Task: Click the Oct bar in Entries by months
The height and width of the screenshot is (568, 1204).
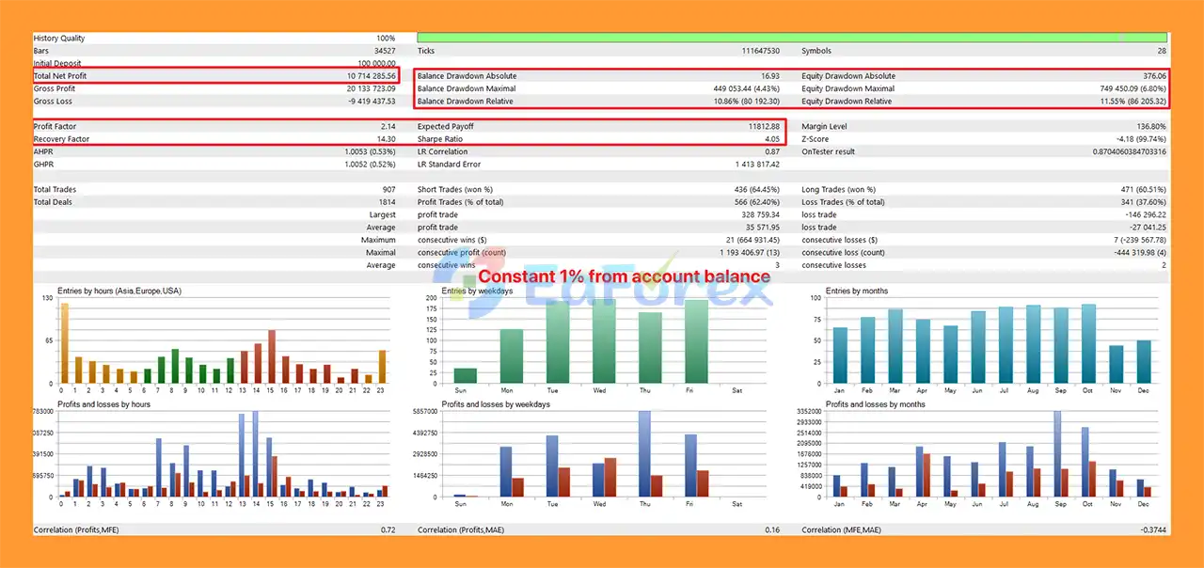Action: (x=1088, y=343)
